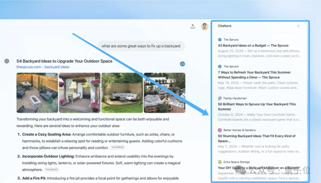Click the Extra Space Storage source name
Screen dimensions: 321x183
(x=237, y=162)
